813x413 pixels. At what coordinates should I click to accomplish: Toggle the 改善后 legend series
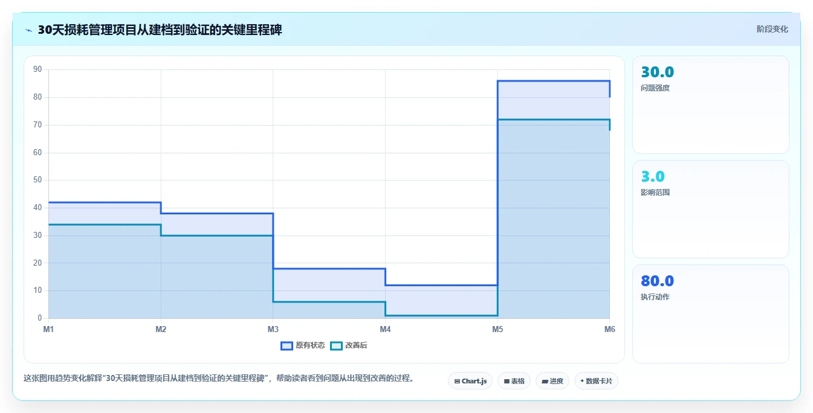[x=349, y=345]
